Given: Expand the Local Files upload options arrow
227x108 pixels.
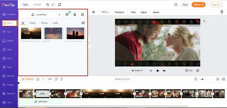Looking at the screenshot, I should 59,14.
